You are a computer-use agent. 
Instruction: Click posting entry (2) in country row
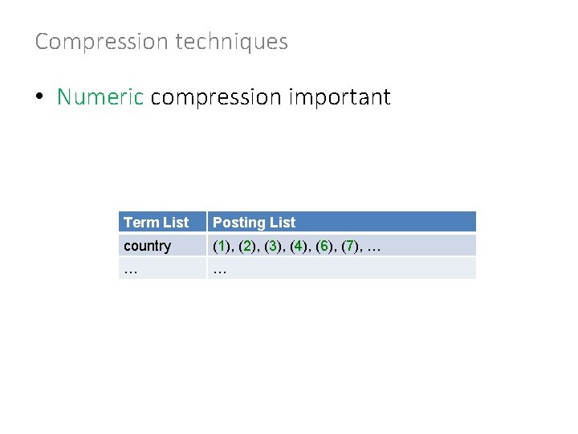coord(247,246)
